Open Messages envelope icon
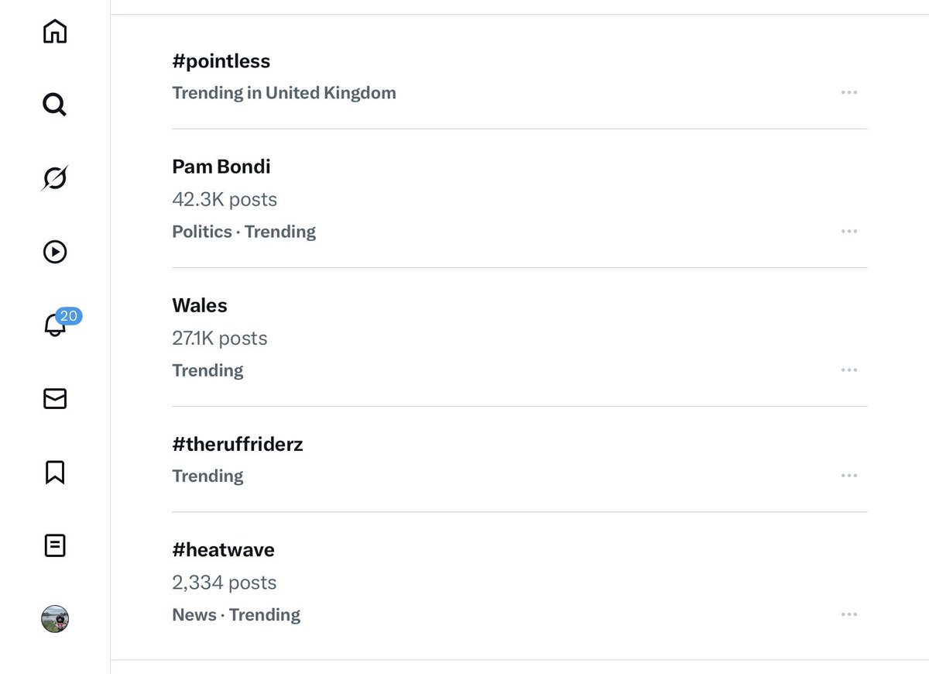 [54, 398]
